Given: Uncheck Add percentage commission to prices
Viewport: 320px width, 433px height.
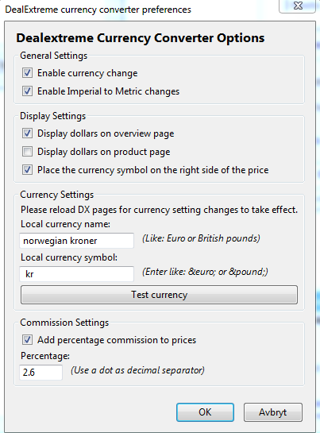Looking at the screenshot, I should pyautogui.click(x=27, y=340).
